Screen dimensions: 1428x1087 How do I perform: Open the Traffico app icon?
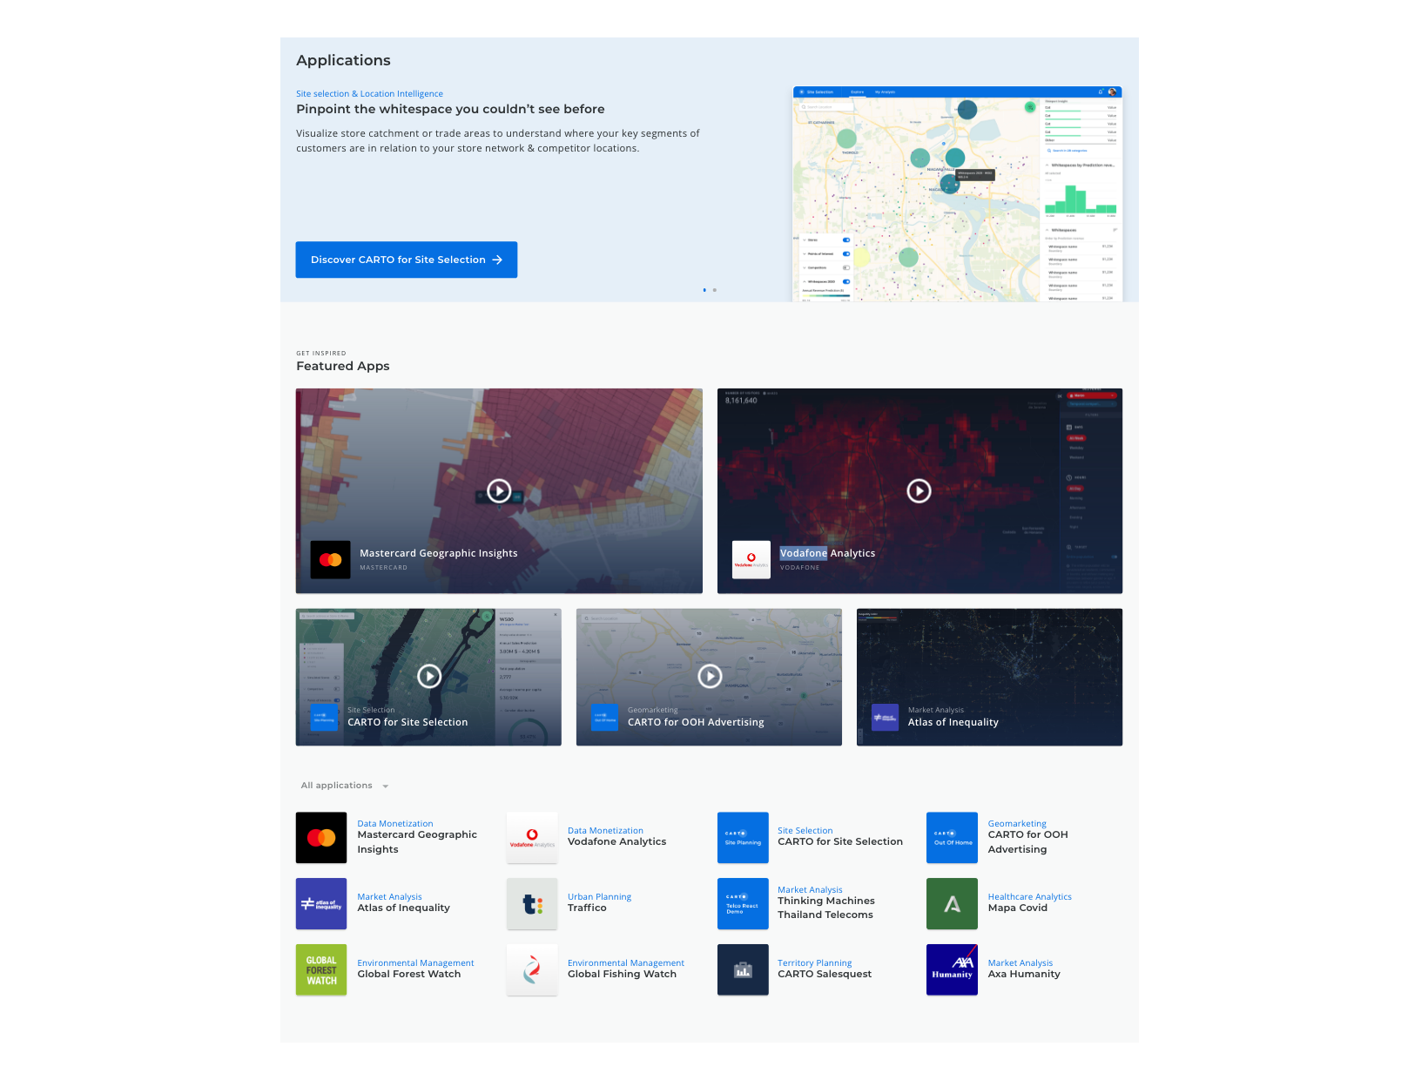[532, 904]
